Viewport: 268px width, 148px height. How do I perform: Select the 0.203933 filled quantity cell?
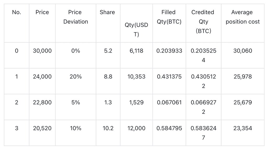click(169, 51)
